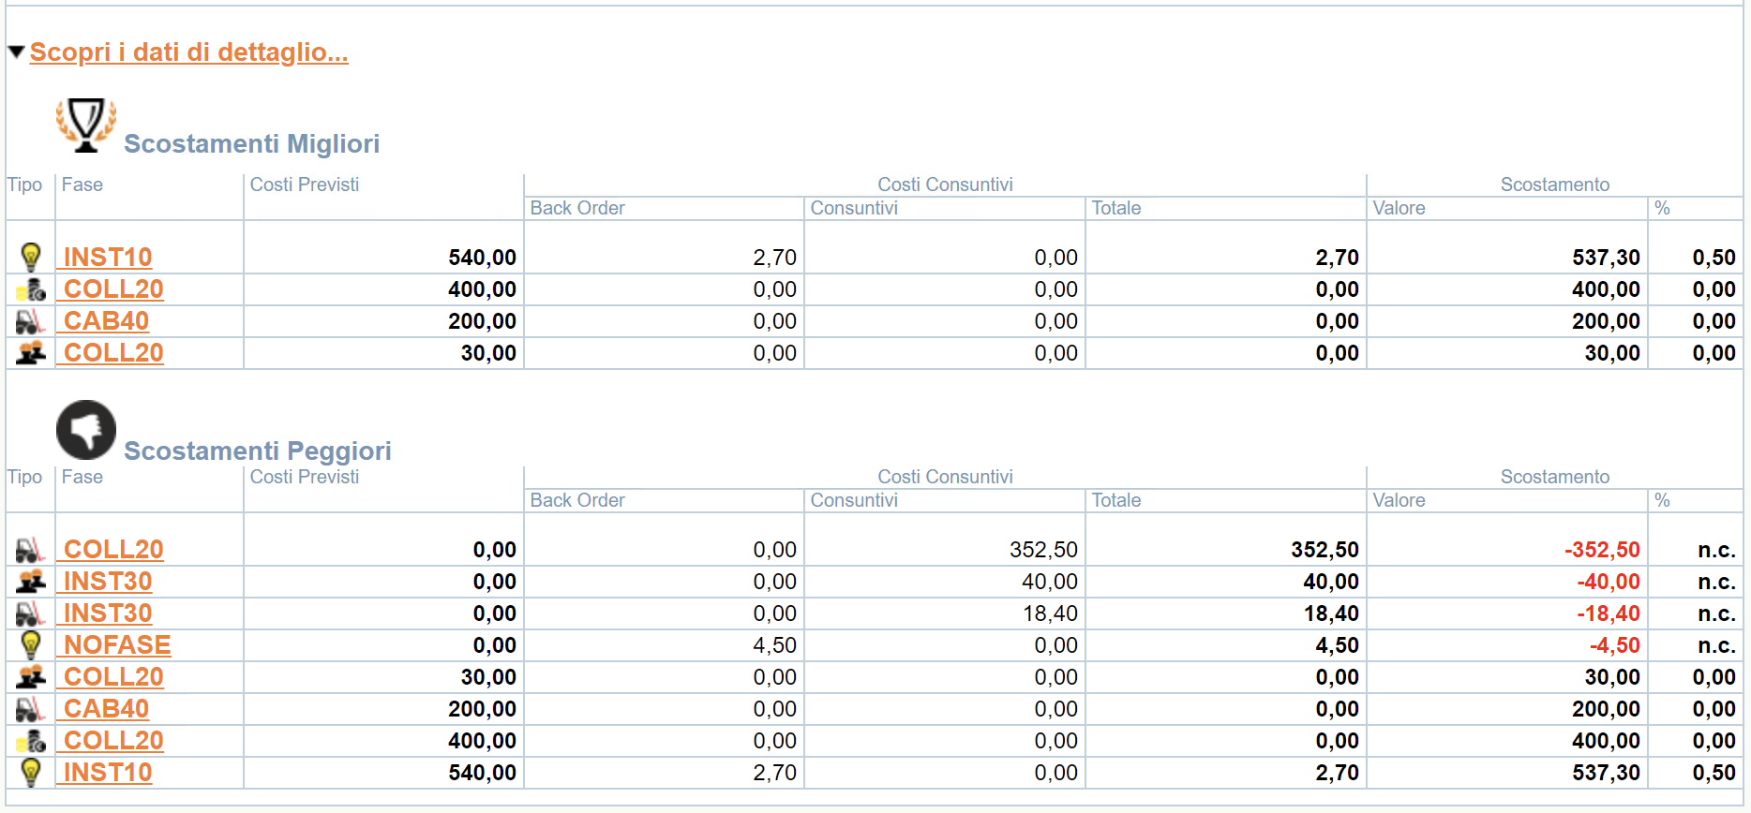Image resolution: width=1751 pixels, height=813 pixels.
Task: Click 0,50 percentage in Peggiori INST10 row
Action: pyautogui.click(x=1714, y=773)
